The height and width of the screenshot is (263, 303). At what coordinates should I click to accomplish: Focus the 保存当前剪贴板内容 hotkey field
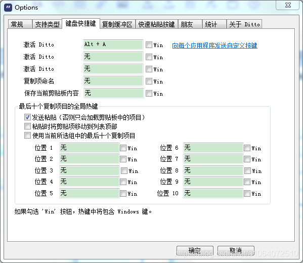(x=114, y=94)
